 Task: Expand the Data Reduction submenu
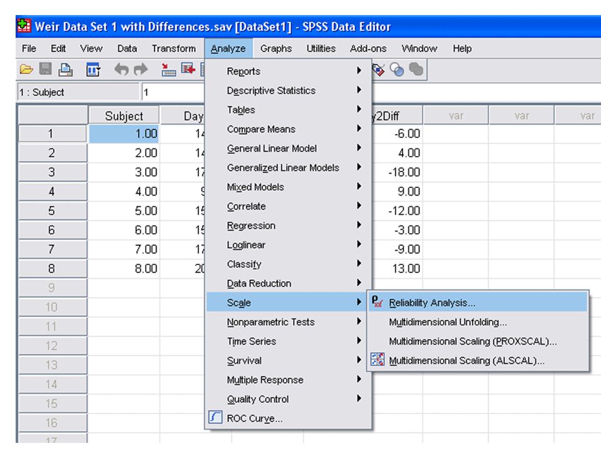(289, 283)
